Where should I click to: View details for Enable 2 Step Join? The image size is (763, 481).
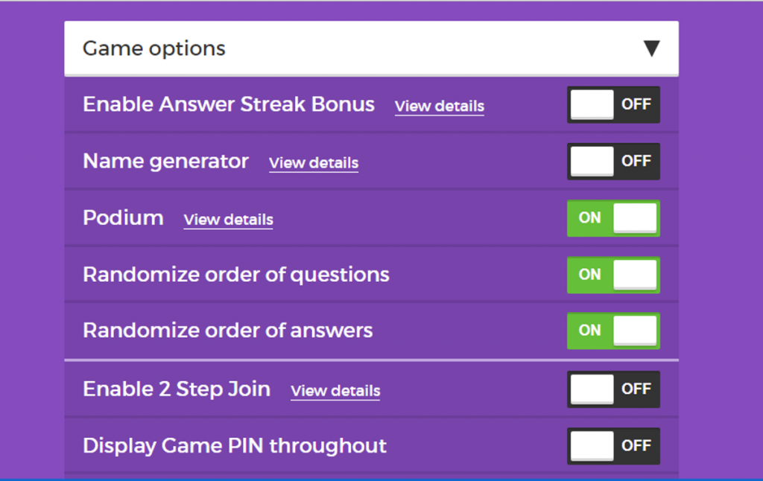[x=335, y=391]
